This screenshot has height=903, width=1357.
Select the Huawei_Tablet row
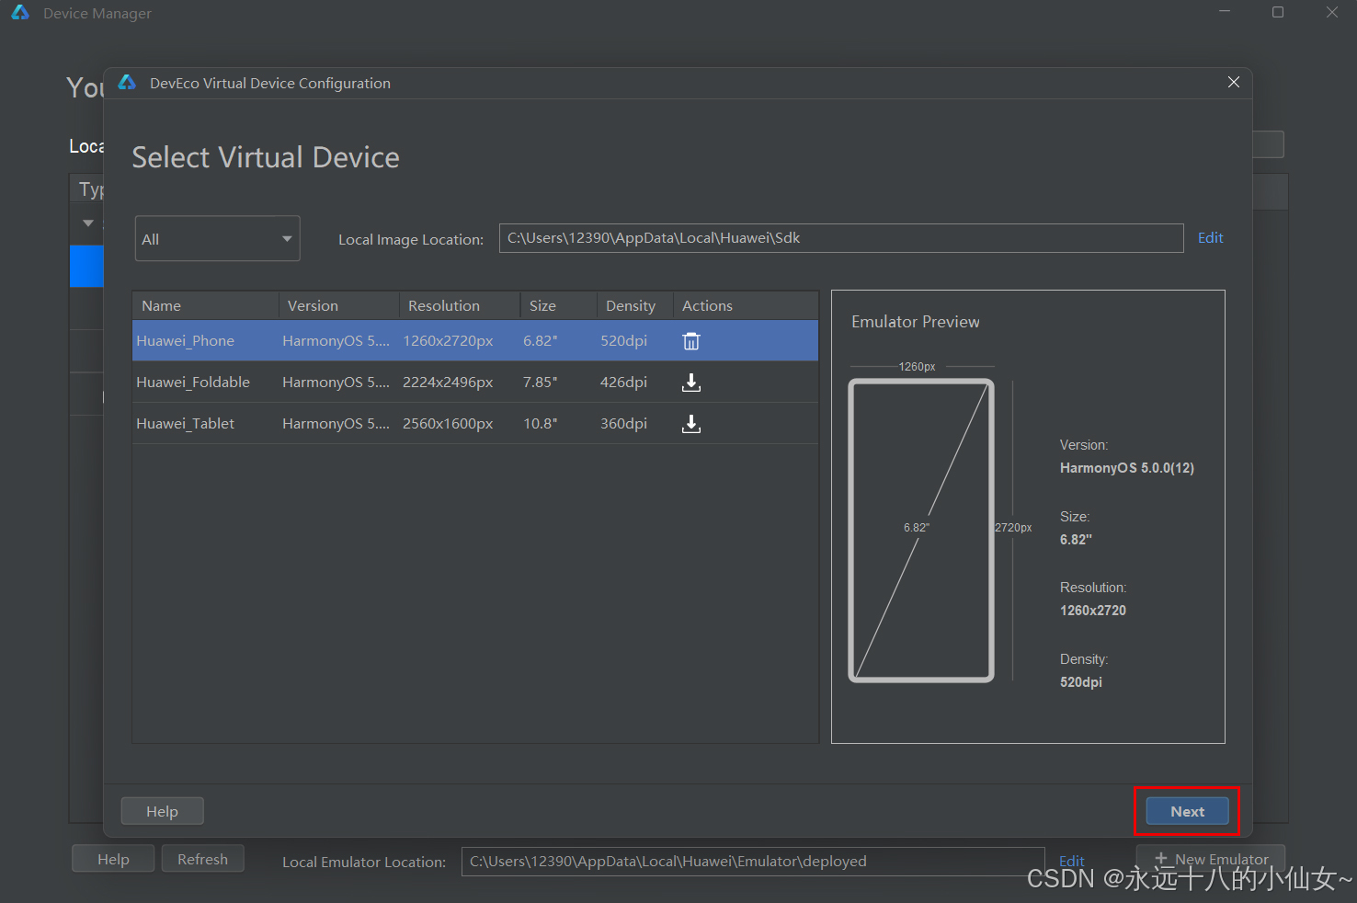pyautogui.click(x=475, y=423)
